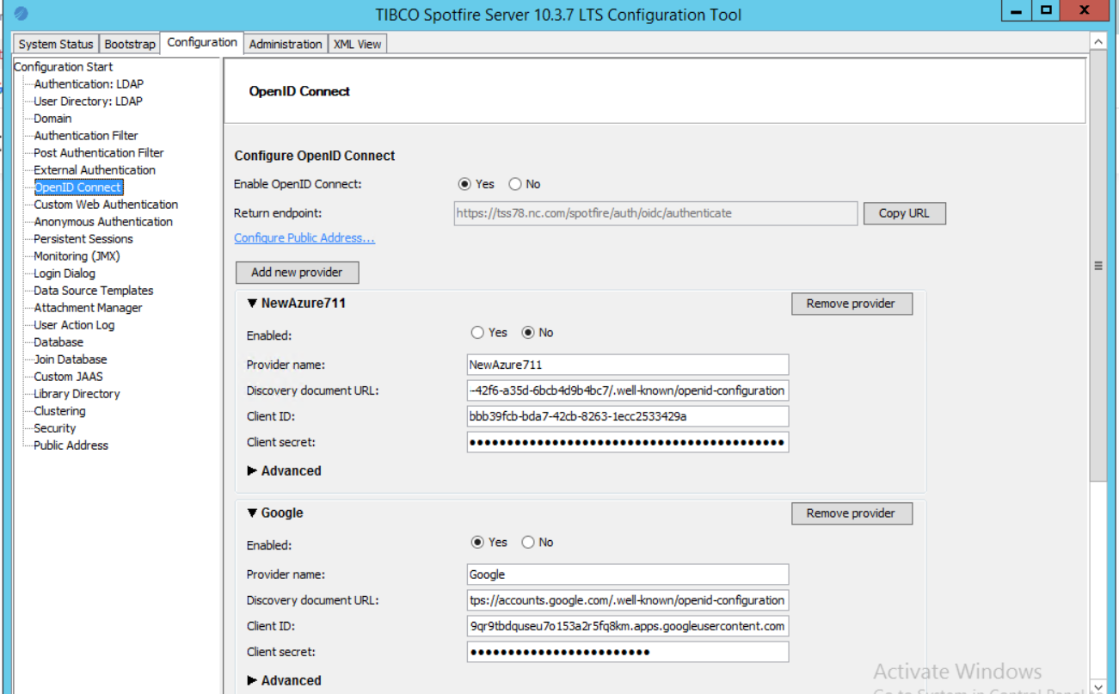Screen dimensions: 1119x694
Task: Select Join Database tree item
Action: (71, 359)
